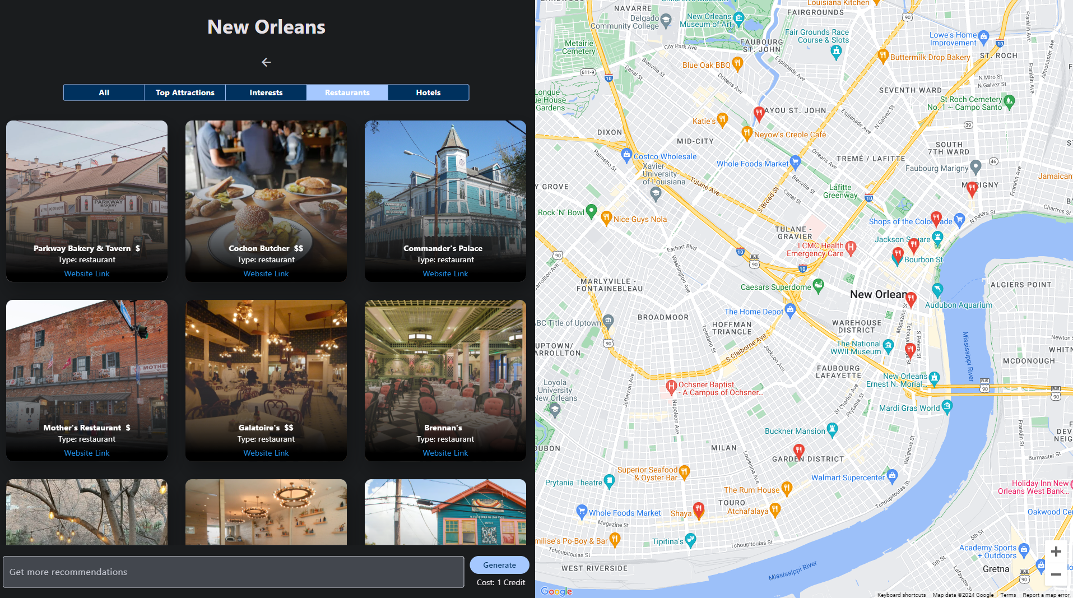Click the Mardi Gras World map pin
The width and height of the screenshot is (1073, 598).
pos(947,407)
